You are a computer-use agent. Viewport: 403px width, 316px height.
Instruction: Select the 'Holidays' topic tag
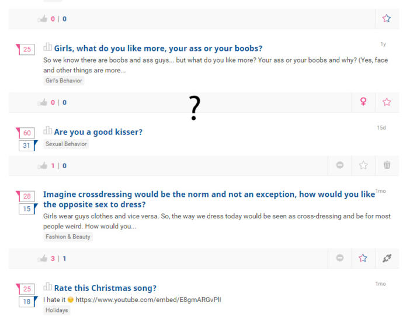pyautogui.click(x=57, y=310)
